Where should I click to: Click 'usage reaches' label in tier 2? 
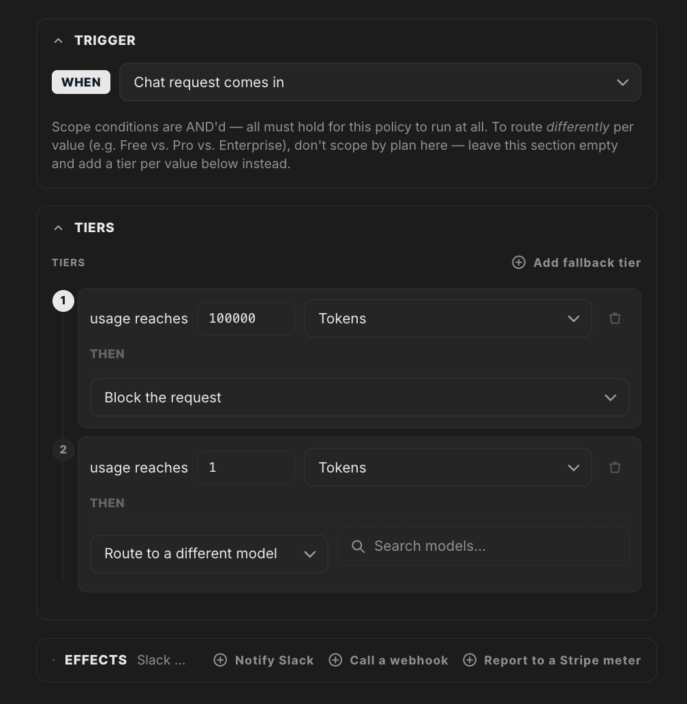139,468
